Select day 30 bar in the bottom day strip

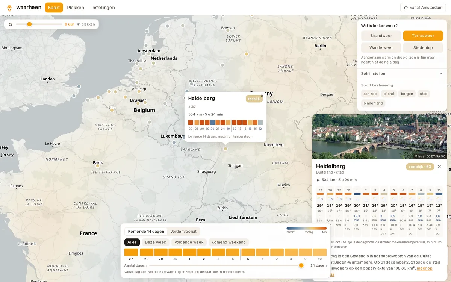pos(175,252)
